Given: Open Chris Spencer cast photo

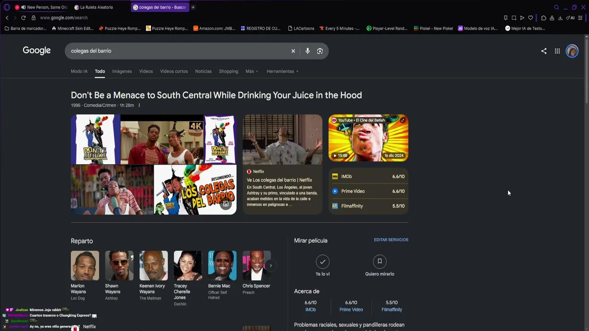Looking at the screenshot, I should point(257,265).
